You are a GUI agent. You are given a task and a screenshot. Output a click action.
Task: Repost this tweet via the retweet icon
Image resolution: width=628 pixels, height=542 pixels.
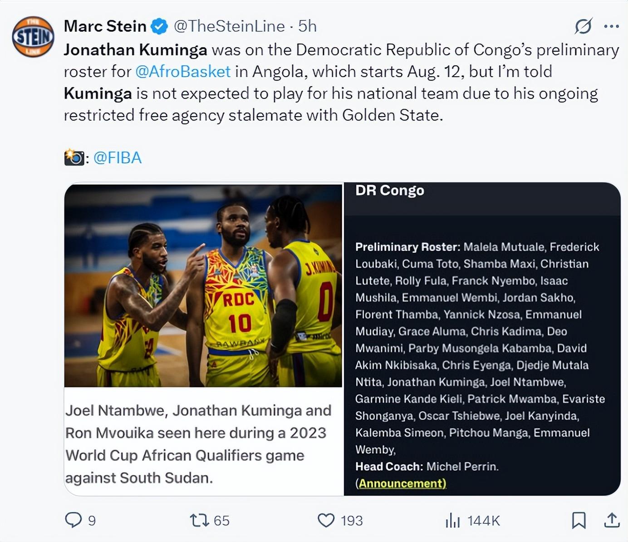tap(198, 520)
